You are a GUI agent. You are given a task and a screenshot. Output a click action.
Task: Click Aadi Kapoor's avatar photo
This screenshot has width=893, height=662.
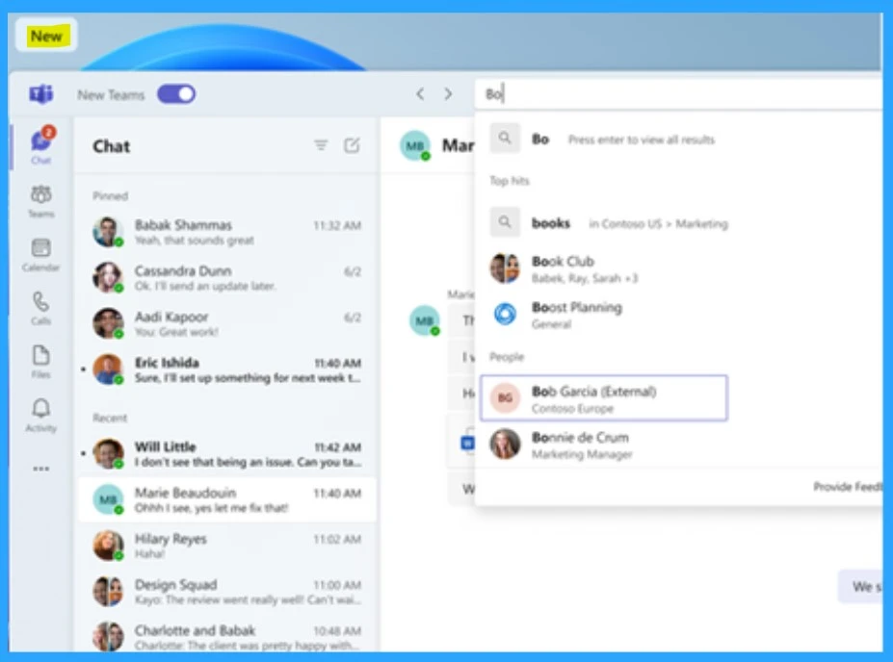(108, 323)
